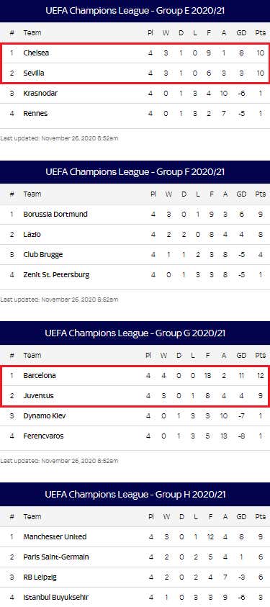Open the Lazio team row
The width and height of the screenshot is (270, 607).
point(135,234)
